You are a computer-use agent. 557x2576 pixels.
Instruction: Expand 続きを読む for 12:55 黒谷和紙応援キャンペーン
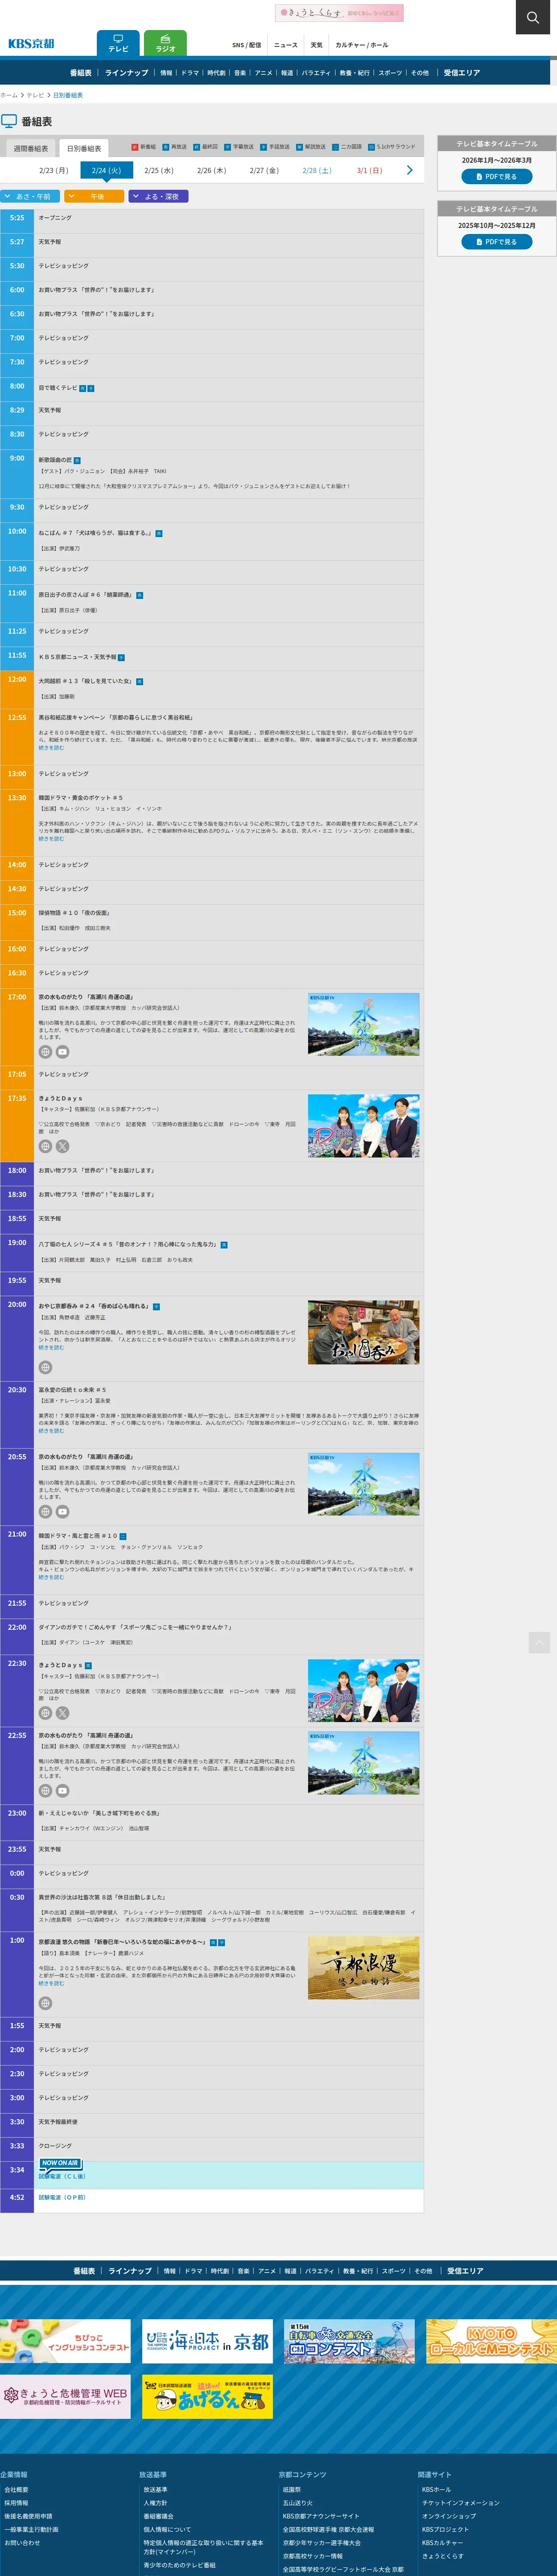click(x=51, y=747)
